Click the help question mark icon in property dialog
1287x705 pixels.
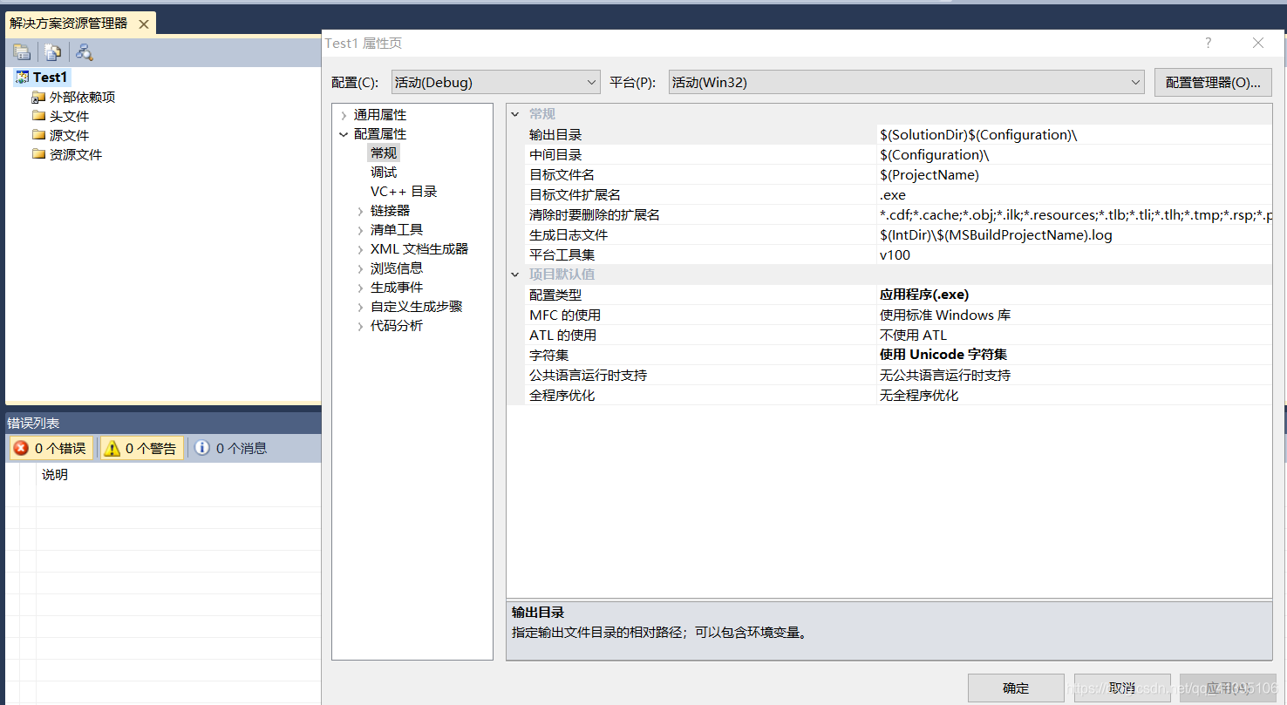(x=1208, y=43)
